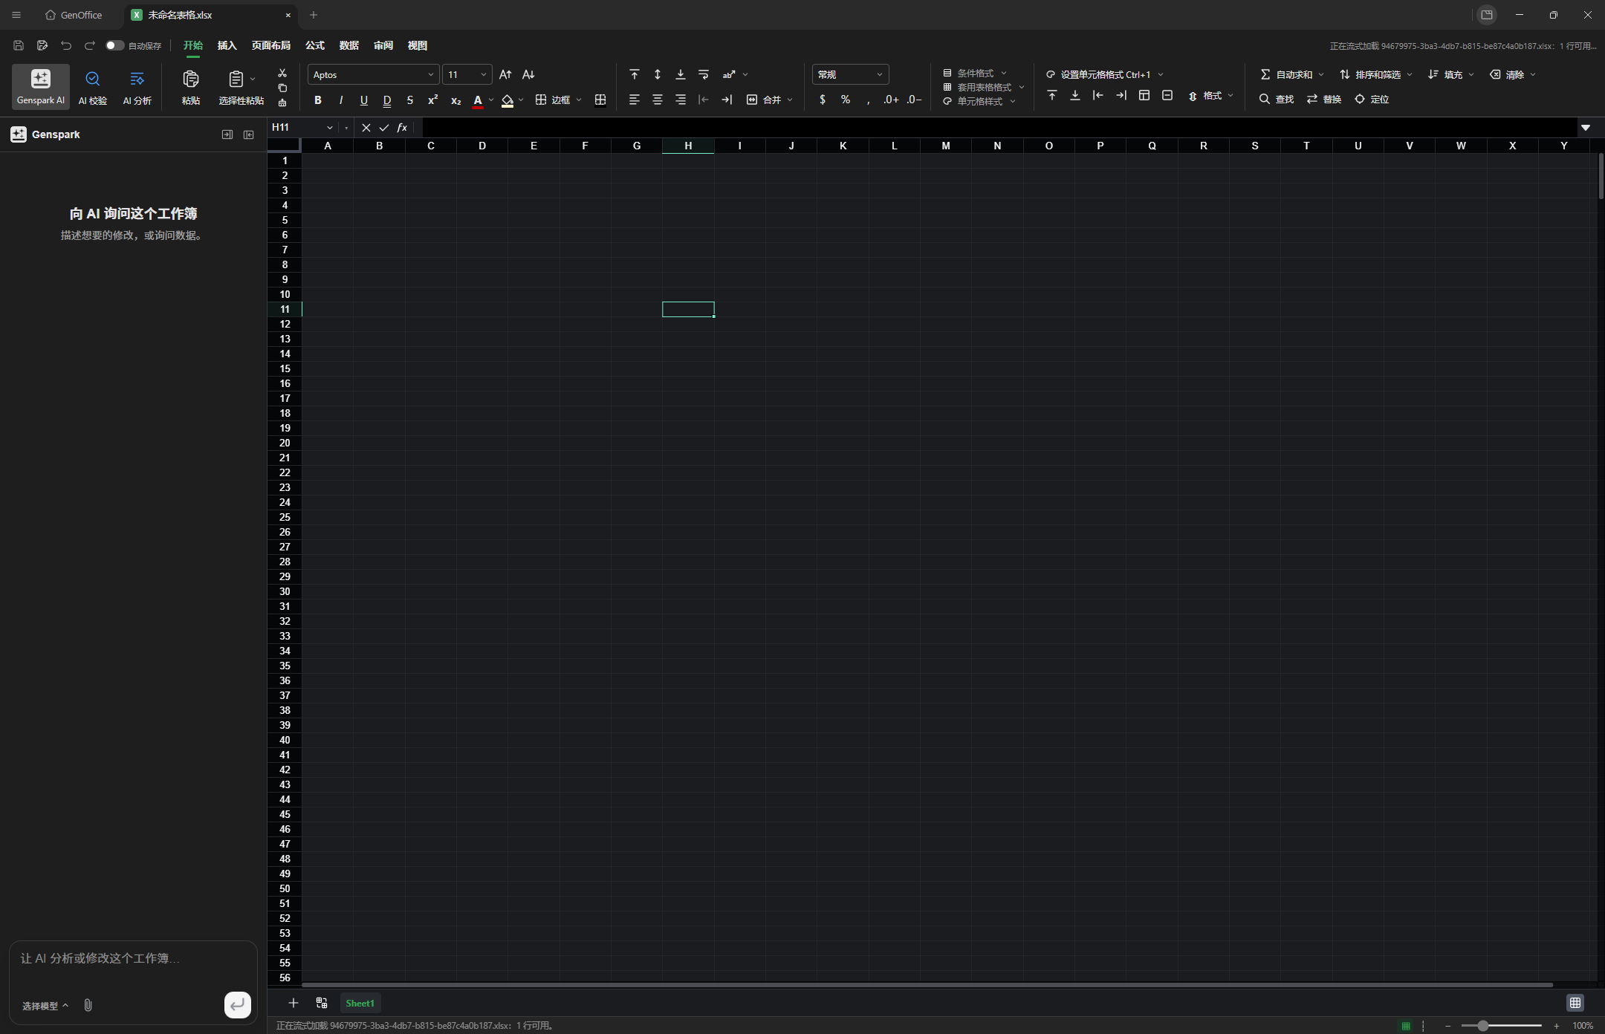1605x1034 pixels.
Task: Open the Genspark AI panel button
Action: click(41, 86)
